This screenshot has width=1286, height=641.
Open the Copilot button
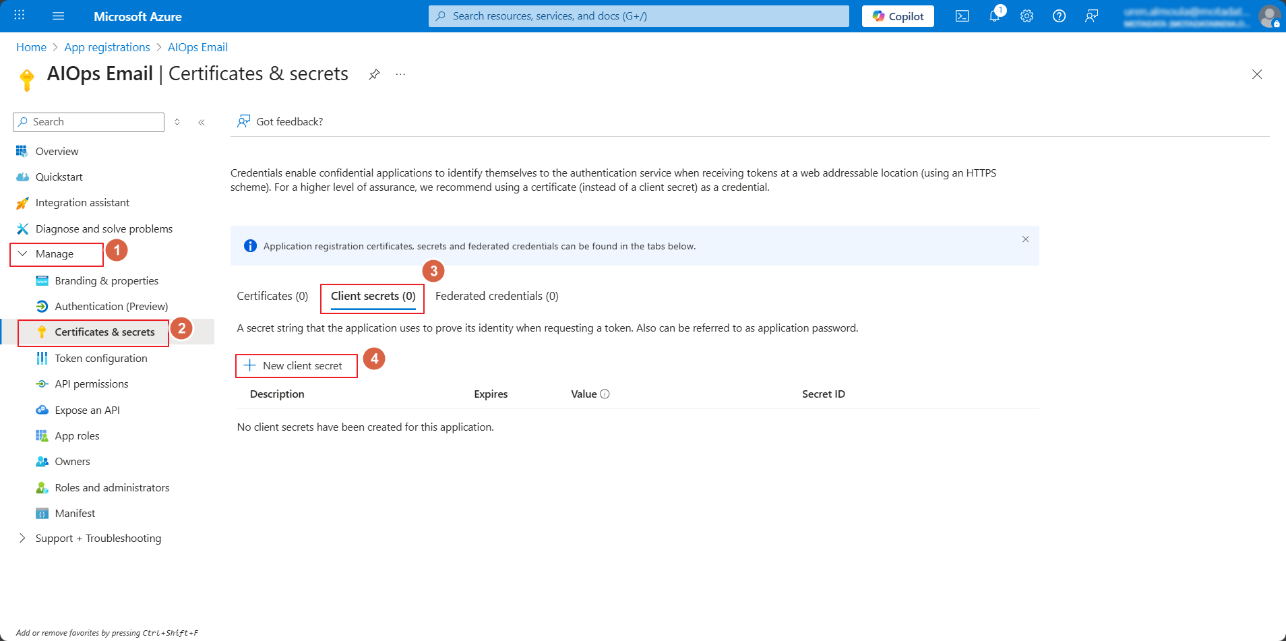(x=898, y=16)
